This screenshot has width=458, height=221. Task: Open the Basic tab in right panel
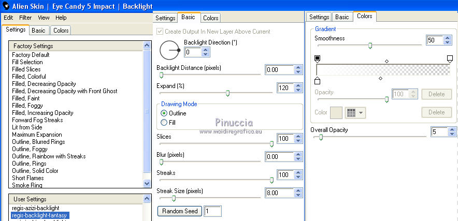click(x=342, y=17)
